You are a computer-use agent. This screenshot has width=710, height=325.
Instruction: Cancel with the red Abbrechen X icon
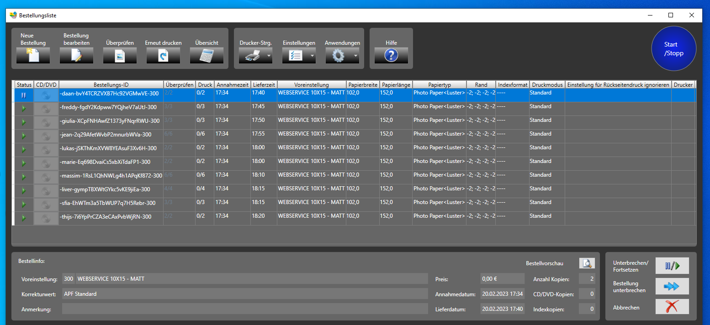pos(672,306)
